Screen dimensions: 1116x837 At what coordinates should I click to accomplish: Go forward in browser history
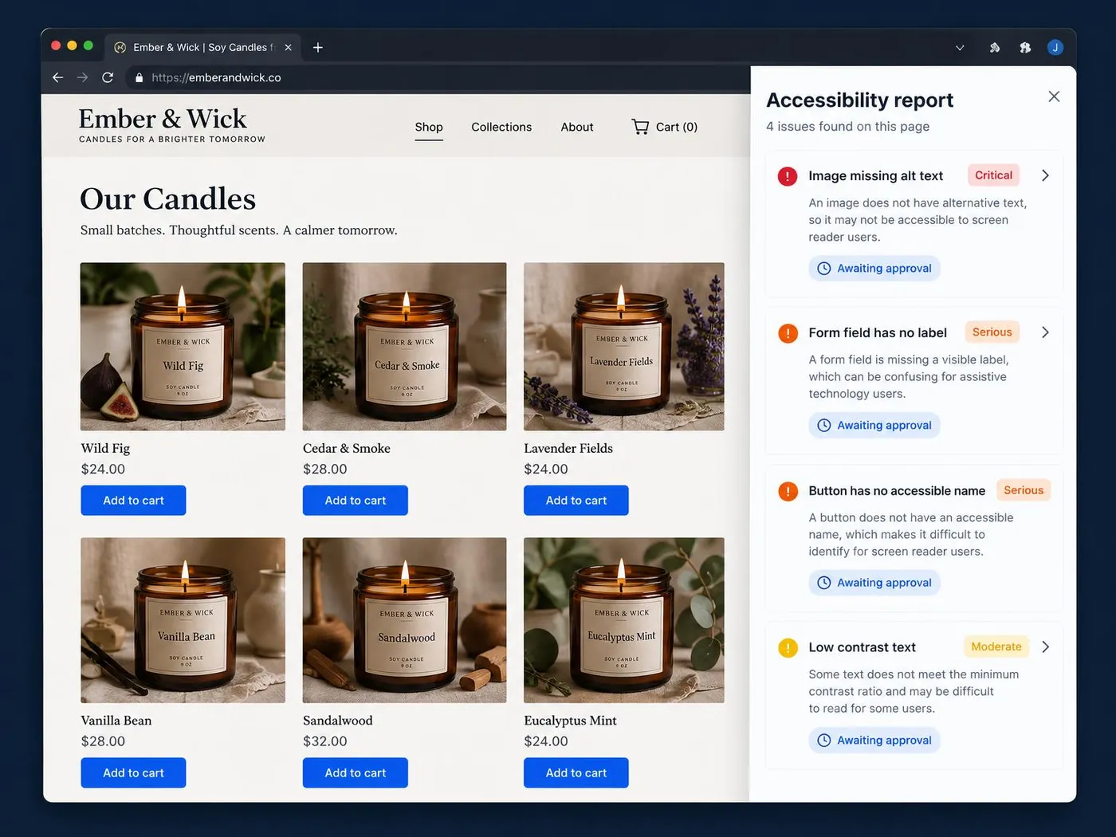(x=82, y=77)
